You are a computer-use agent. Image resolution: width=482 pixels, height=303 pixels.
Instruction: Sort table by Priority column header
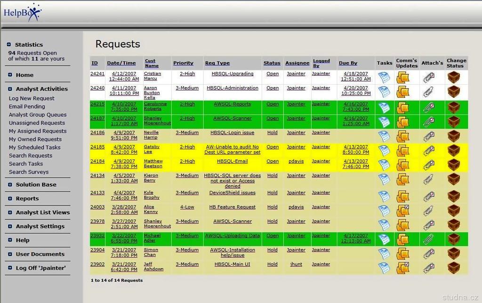click(183, 63)
